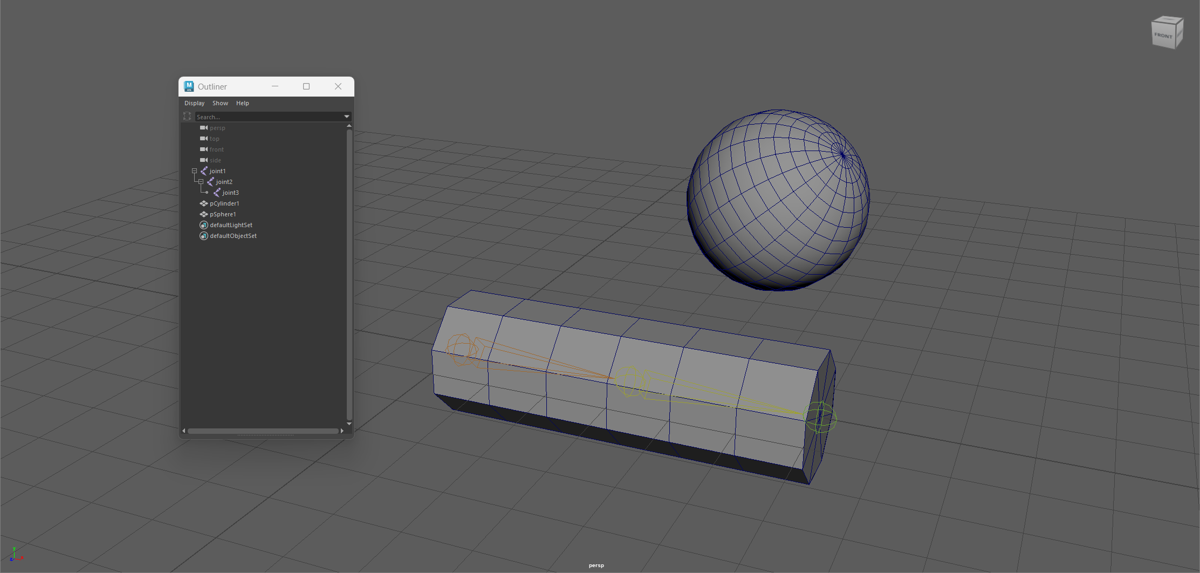The width and height of the screenshot is (1200, 573).
Task: Click the Maya logo in Outliner title bar
Action: 189,86
